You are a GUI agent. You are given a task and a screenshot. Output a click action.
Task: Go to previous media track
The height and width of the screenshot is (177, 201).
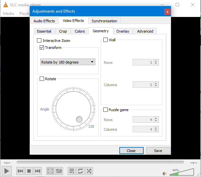click(x=20, y=171)
